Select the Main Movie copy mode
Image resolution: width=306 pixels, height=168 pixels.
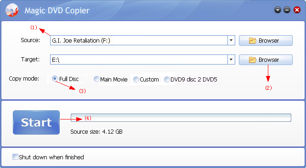pos(96,79)
